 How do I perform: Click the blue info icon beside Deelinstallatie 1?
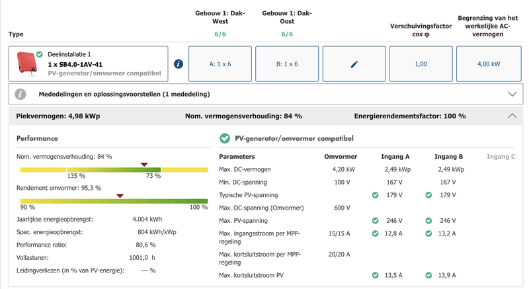click(x=179, y=63)
